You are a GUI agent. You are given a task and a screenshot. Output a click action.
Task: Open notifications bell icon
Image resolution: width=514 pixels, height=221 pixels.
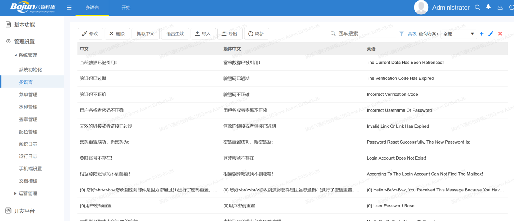pos(488,7)
